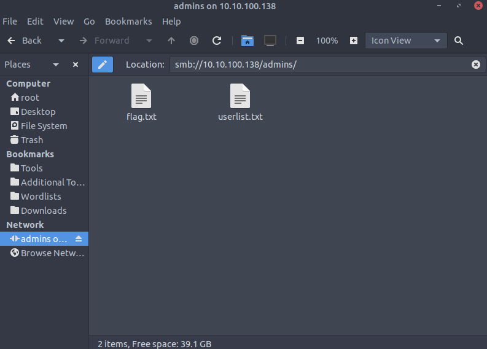The width and height of the screenshot is (487, 349).
Task: Click the search magnifier icon
Action: pos(459,41)
